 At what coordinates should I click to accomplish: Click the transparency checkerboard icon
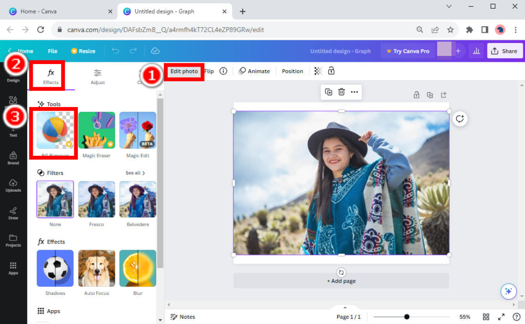click(318, 71)
